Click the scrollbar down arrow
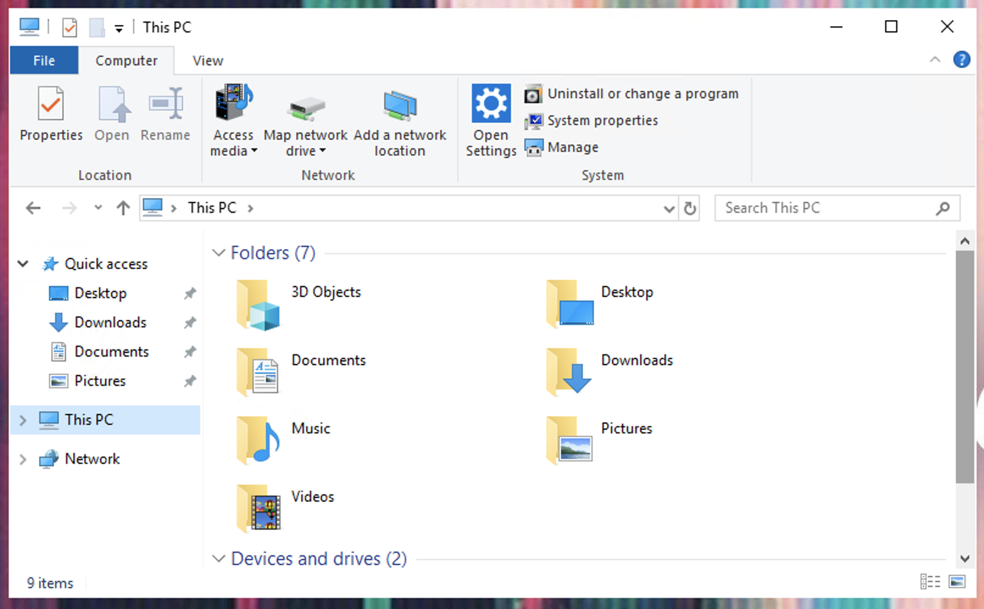984x609 pixels. click(964, 558)
